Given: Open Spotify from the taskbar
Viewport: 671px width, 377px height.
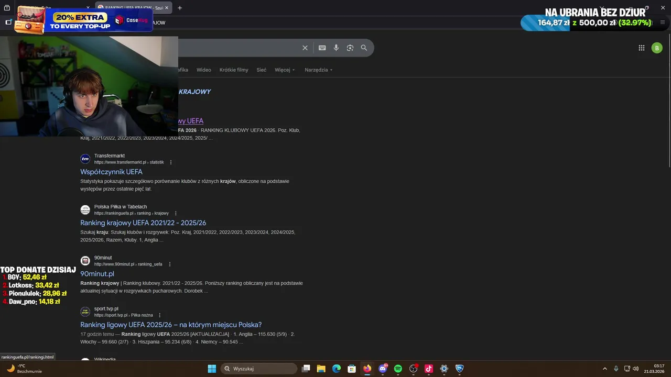Looking at the screenshot, I should click(x=398, y=369).
